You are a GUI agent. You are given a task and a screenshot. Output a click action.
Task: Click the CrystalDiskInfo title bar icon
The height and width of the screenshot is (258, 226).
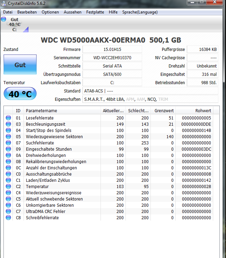click(x=3, y=3)
